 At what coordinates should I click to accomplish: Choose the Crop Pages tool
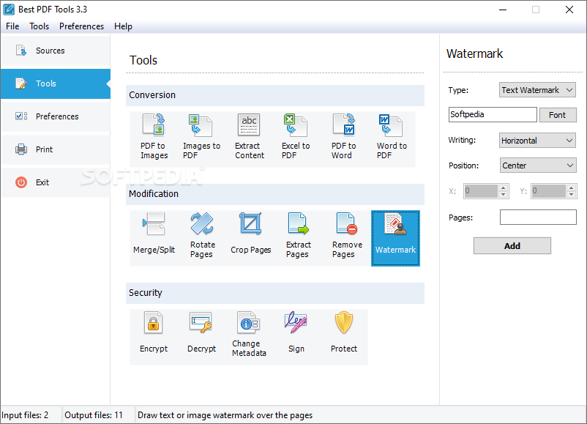point(250,238)
